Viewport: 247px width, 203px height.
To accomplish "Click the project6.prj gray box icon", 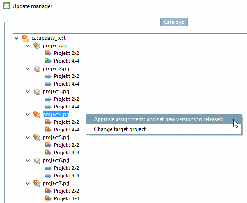I will 37,161.
